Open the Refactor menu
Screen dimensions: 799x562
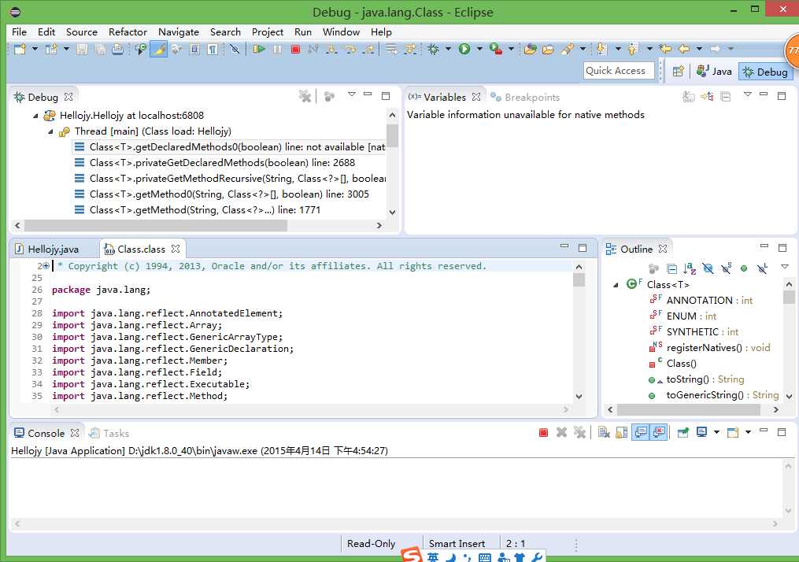click(128, 32)
